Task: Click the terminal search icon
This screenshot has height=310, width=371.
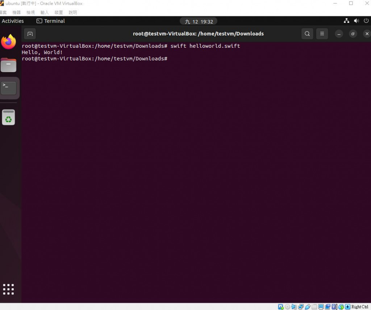Action: [307, 34]
